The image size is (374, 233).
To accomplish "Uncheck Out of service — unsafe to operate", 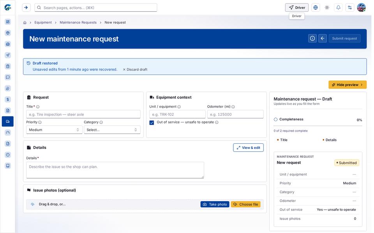I will click(x=152, y=123).
